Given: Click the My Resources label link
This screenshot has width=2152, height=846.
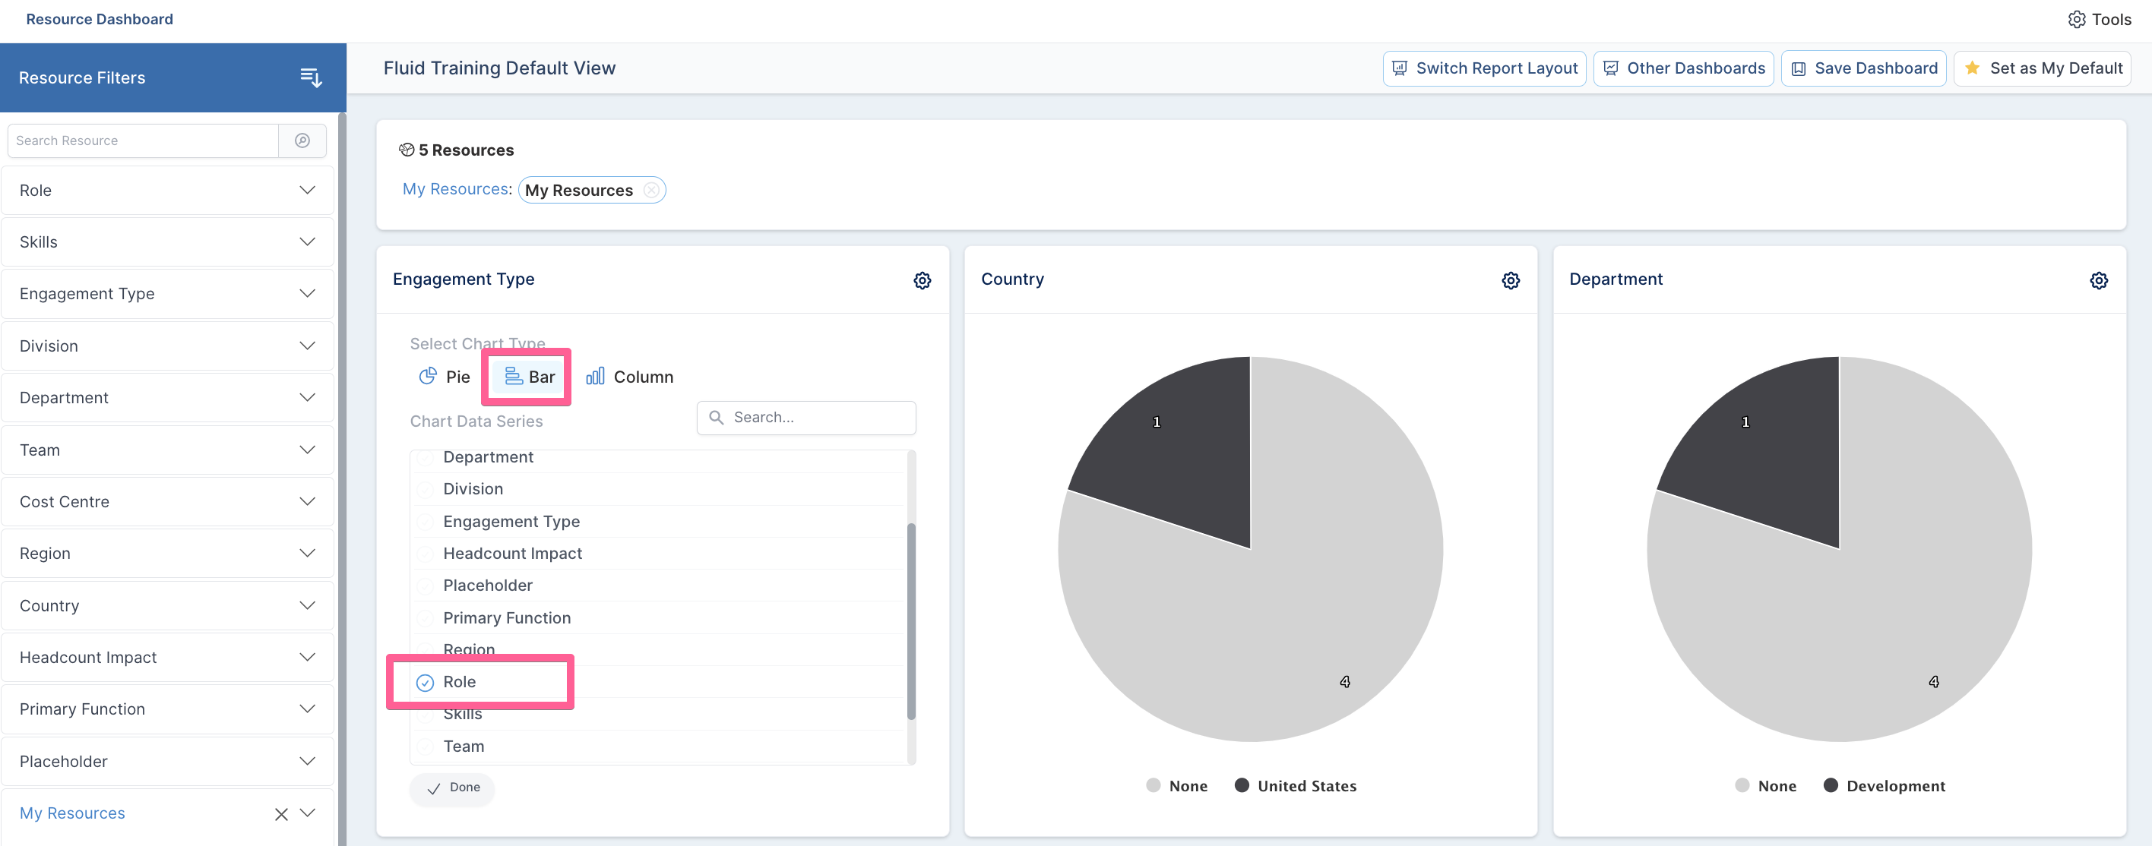Looking at the screenshot, I should pos(457,190).
